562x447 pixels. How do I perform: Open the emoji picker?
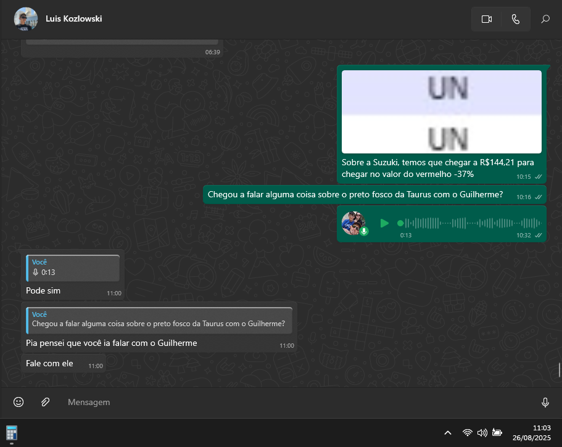19,402
